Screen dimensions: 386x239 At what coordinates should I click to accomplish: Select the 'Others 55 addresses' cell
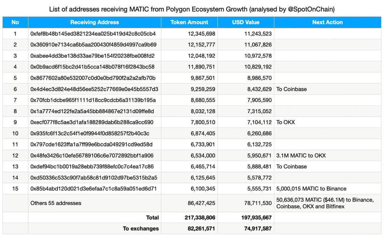tap(95, 203)
